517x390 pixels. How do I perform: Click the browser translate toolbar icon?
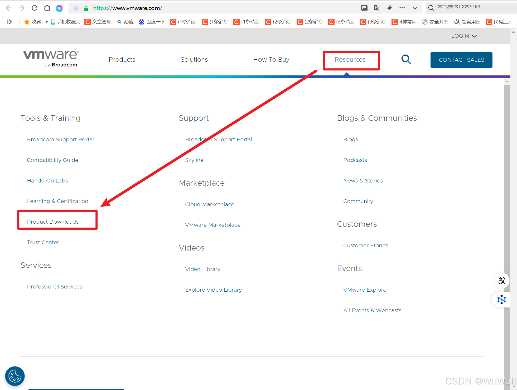point(377,8)
